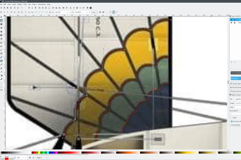Open the insert node dropdown arrow
Image resolution: width=241 pixels, height=160 pixels.
pos(4,12)
